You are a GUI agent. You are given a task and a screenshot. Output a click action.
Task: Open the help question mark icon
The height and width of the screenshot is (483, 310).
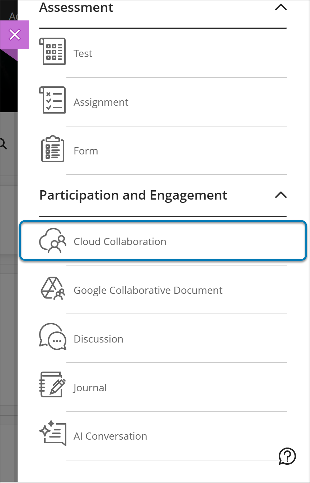tap(287, 456)
